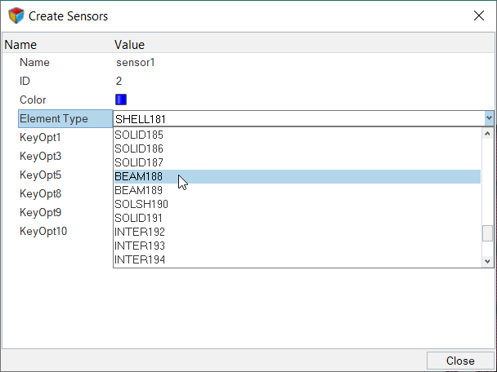Collapse the Element Type combo box arrow
497x372 pixels.
pyautogui.click(x=489, y=118)
